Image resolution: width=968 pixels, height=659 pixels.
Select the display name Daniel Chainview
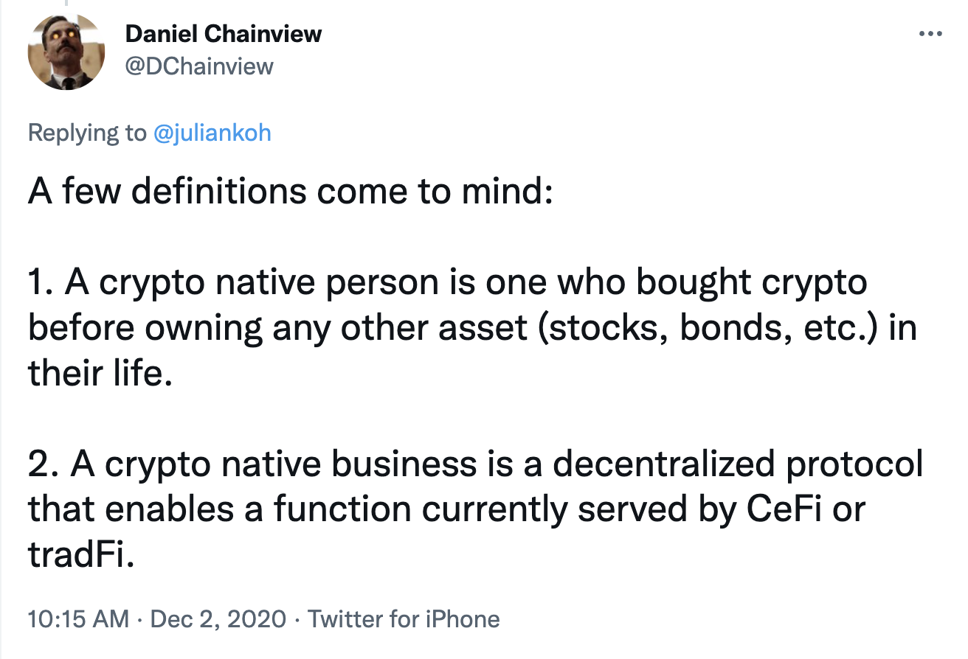coord(224,33)
